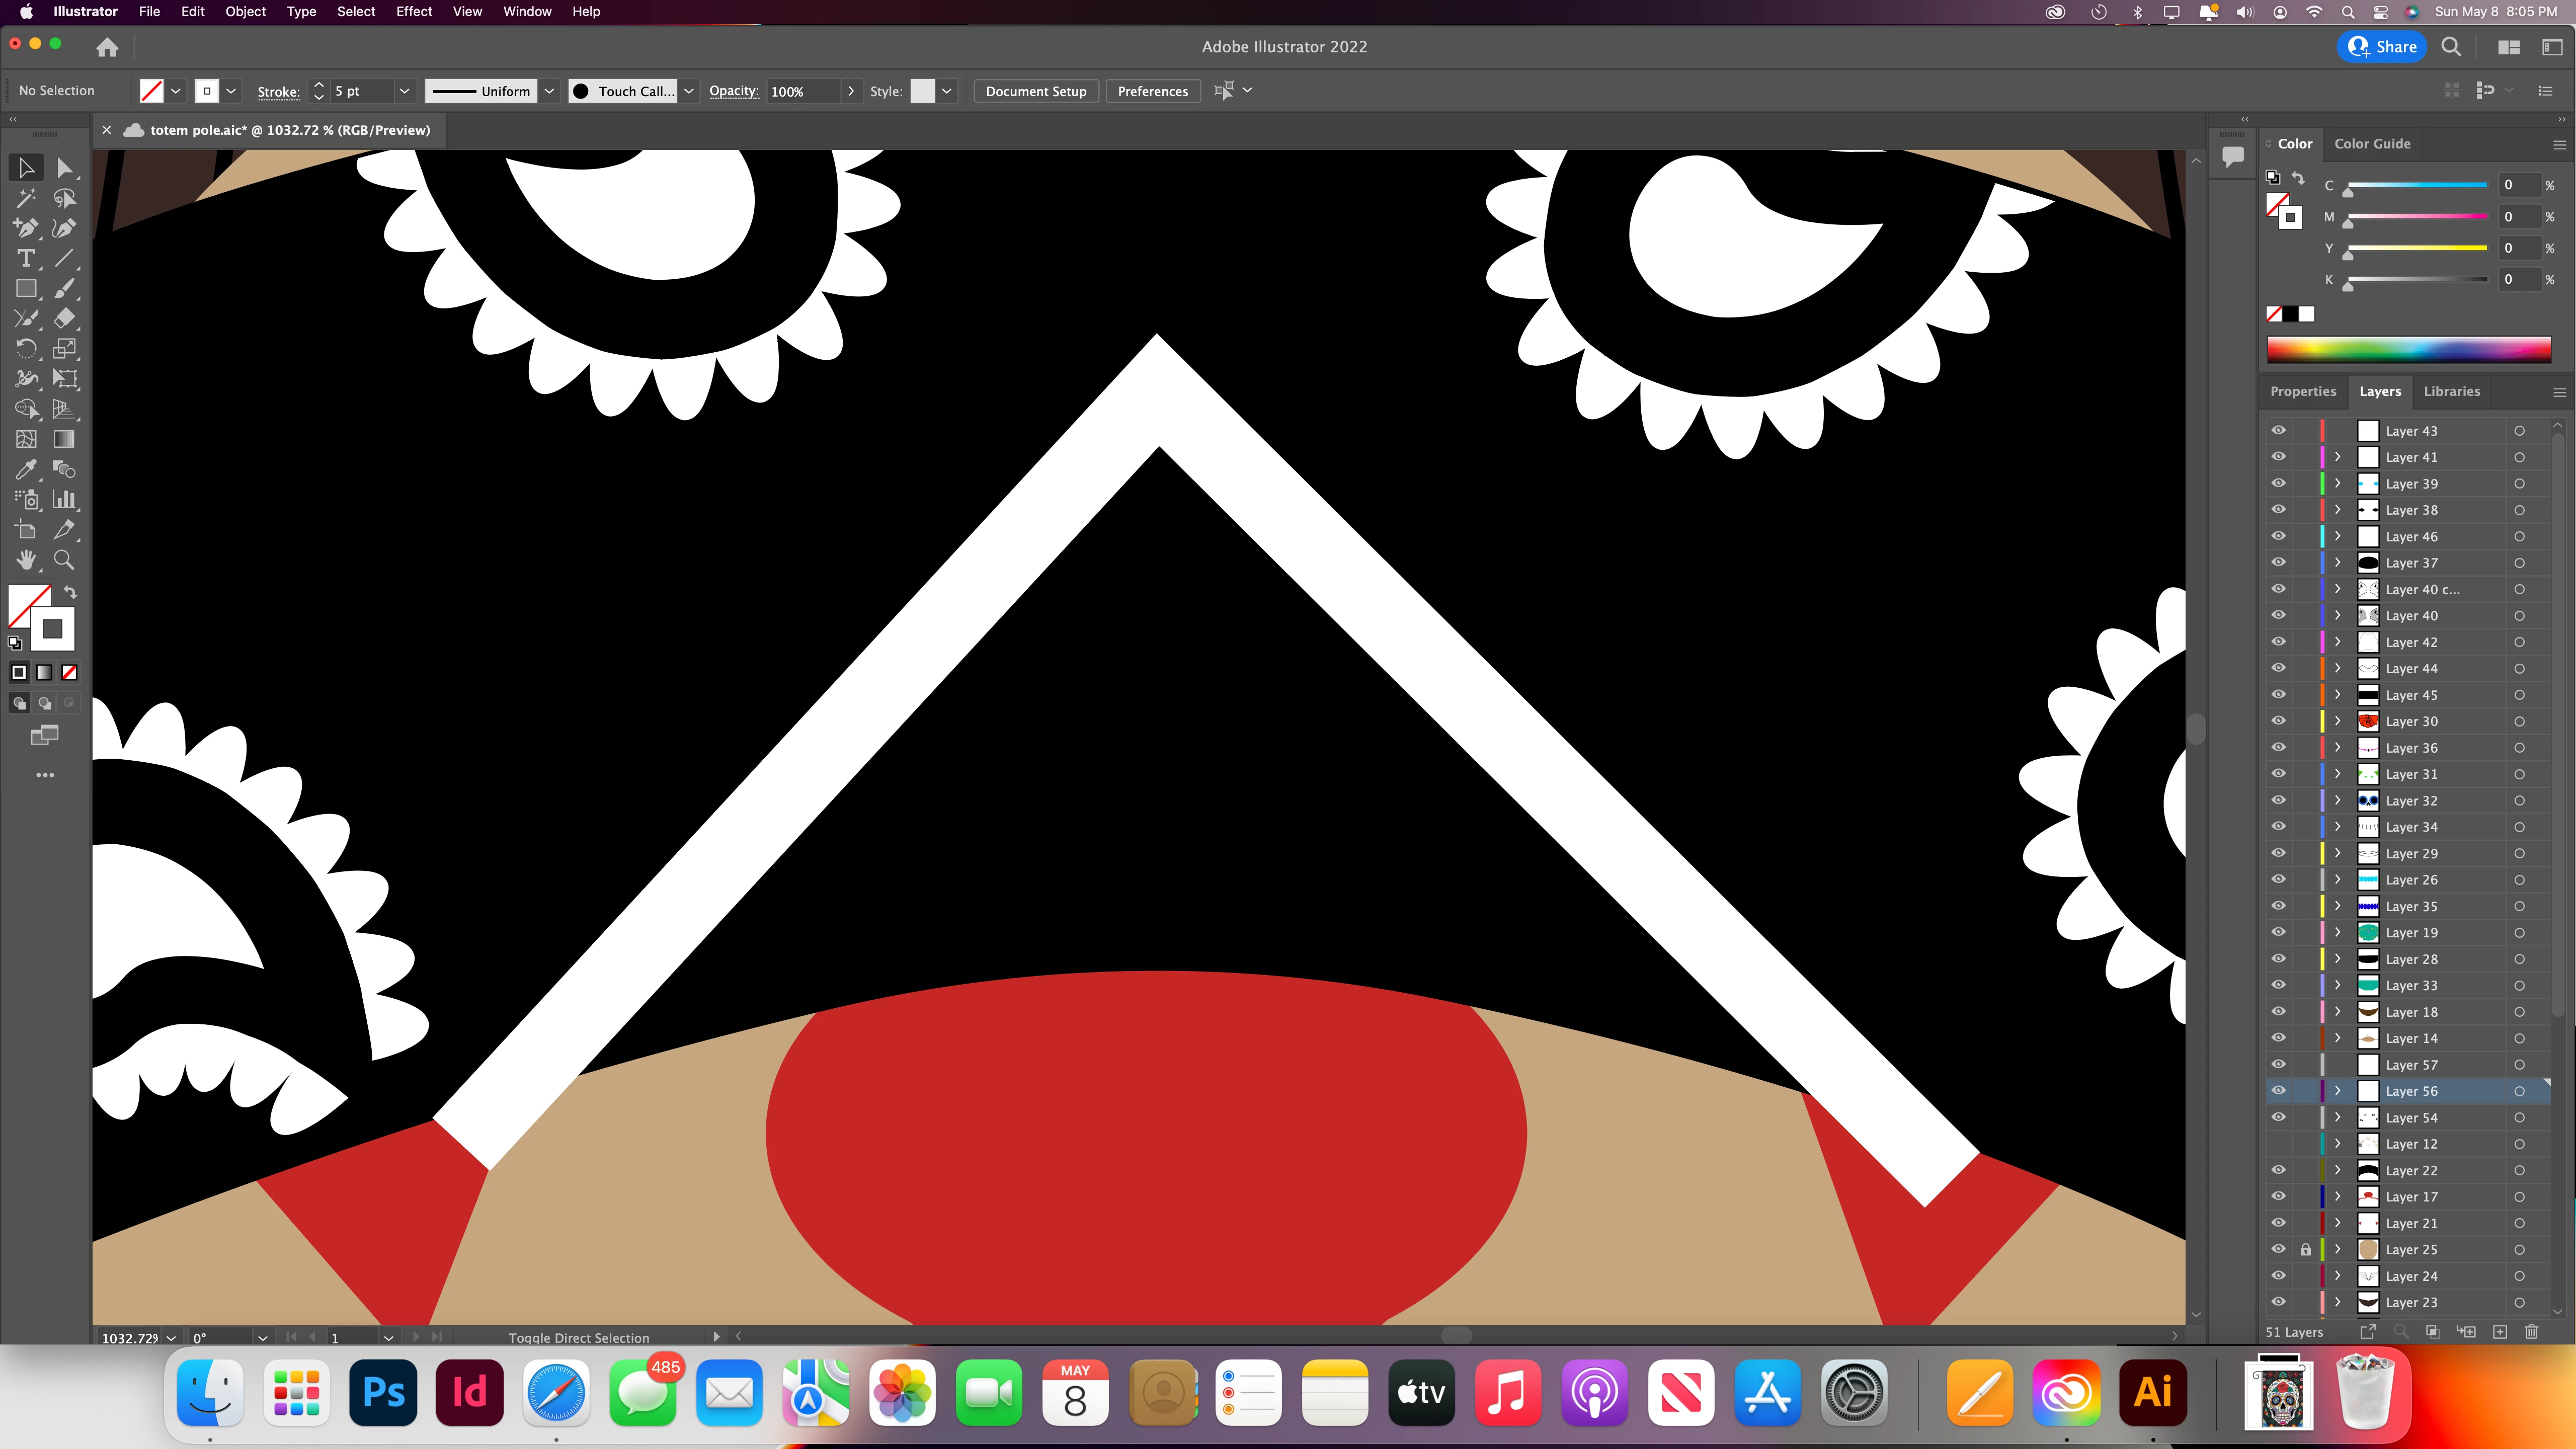Open Uniform variable width profile dropdown
The height and width of the screenshot is (1449, 2576).
[549, 91]
